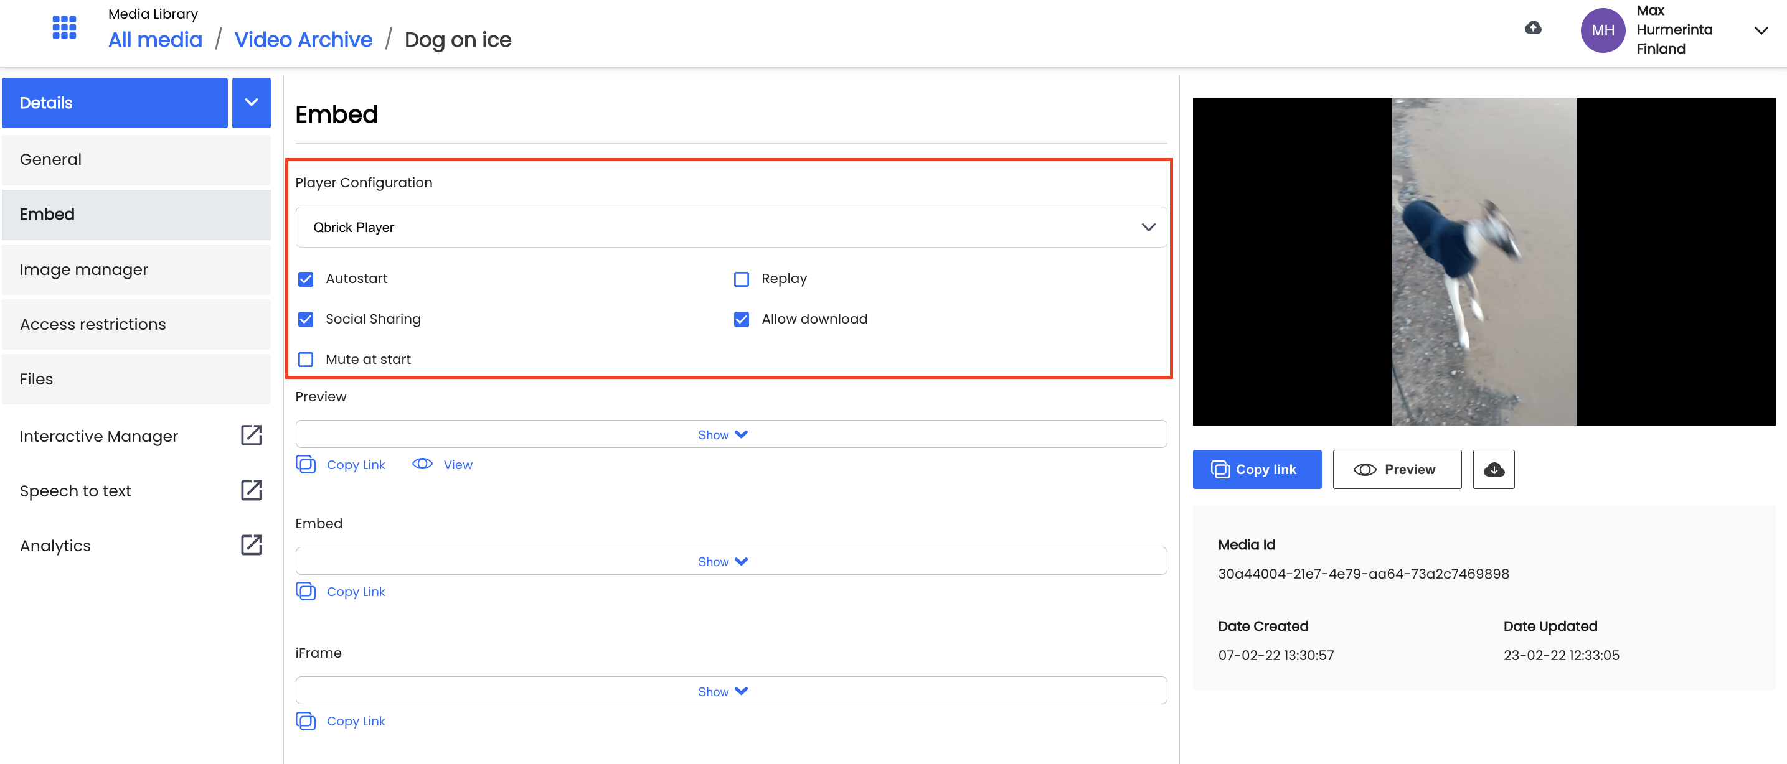Show the iFrame code field
Viewport: 1787px width, 764px height.
tap(730, 691)
